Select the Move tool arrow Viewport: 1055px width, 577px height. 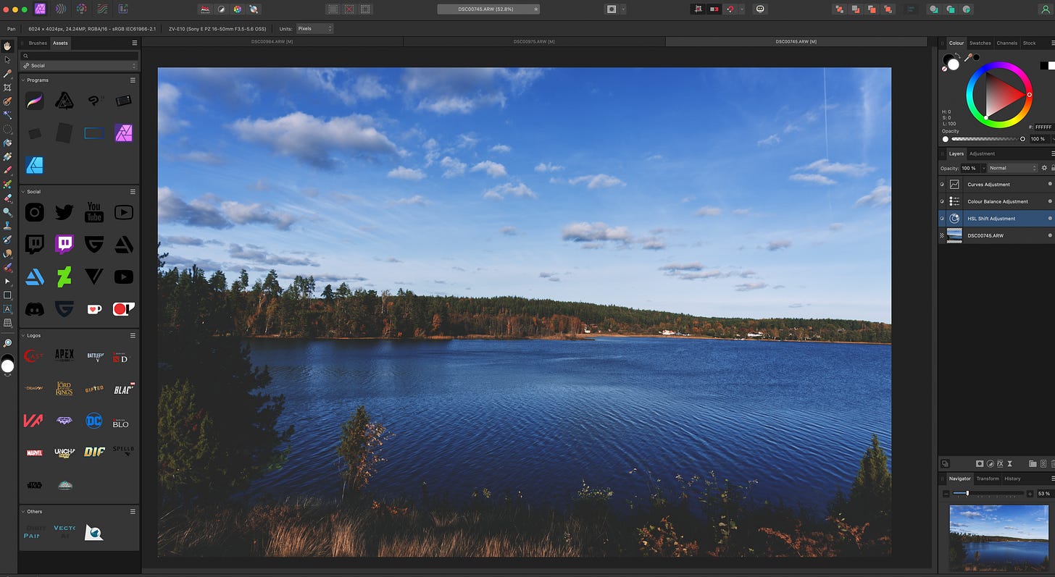[x=8, y=59]
